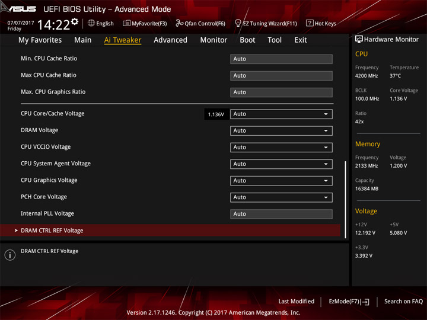This screenshot has height=320, width=427.
Task: Click memory voltage 1.200 V
Action: coord(398,166)
